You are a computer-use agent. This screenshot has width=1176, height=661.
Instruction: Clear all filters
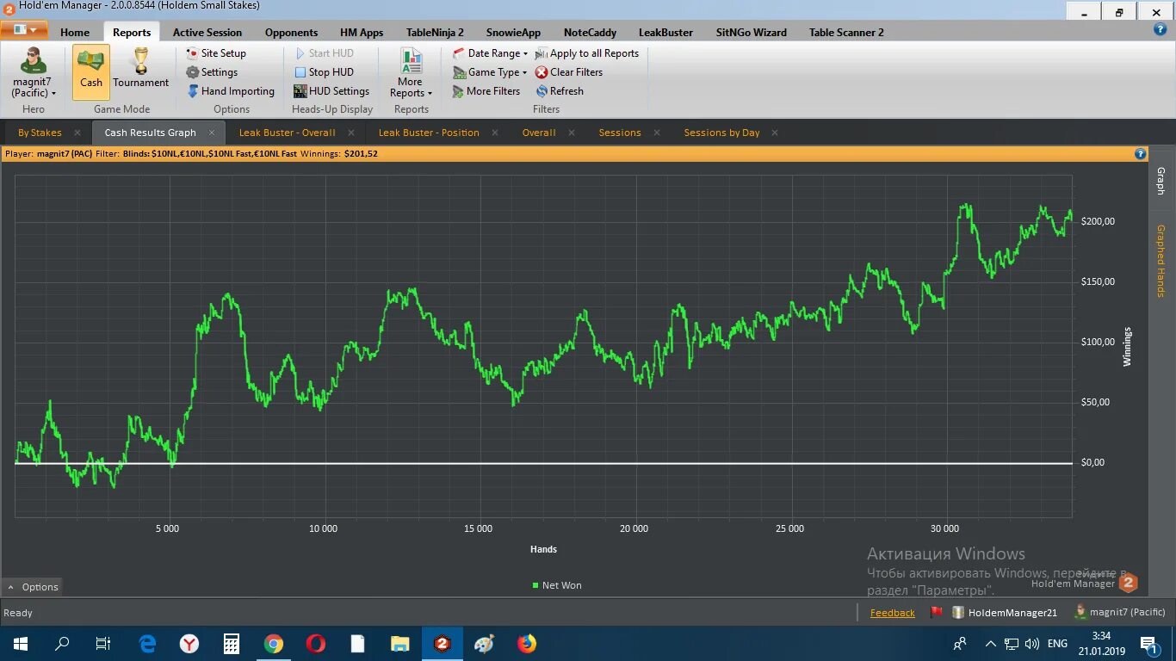tap(569, 72)
